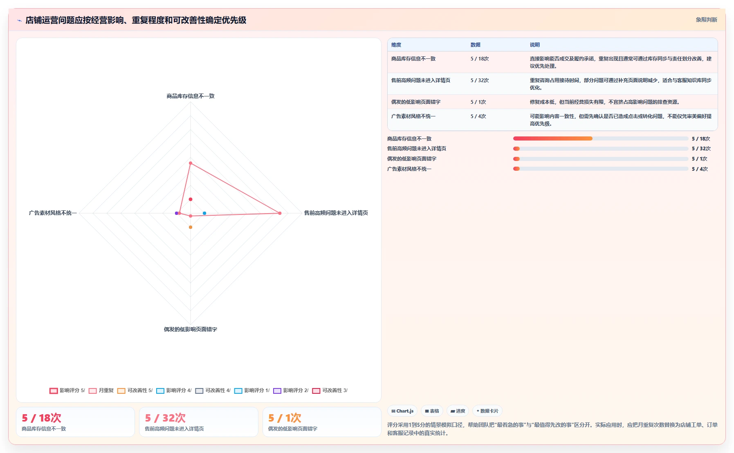This screenshot has width=734, height=453.
Task: Click description starting with 修复成本低
Action: 605,102
